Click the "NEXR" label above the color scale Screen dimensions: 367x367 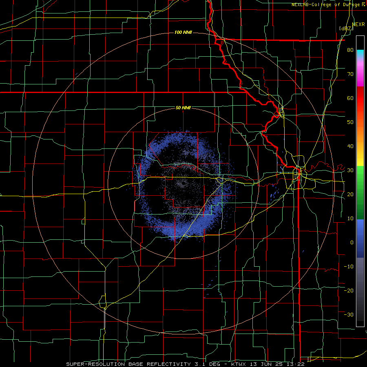[358, 24]
